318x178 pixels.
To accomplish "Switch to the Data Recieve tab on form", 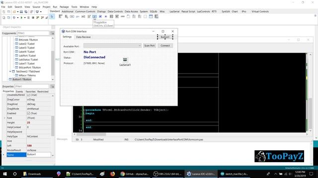I will point(83,37).
